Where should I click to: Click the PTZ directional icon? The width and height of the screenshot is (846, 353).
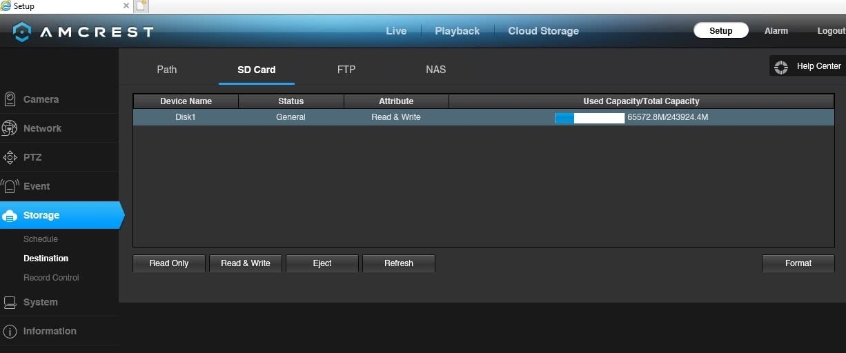point(10,157)
